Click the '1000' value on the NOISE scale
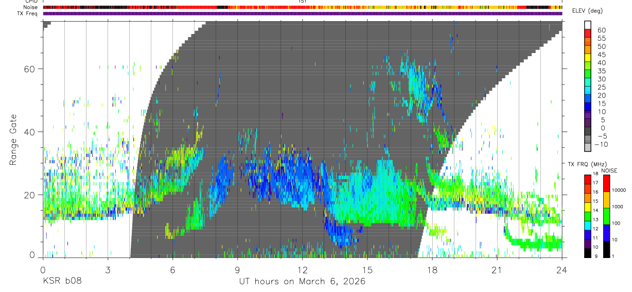 [x=618, y=207]
